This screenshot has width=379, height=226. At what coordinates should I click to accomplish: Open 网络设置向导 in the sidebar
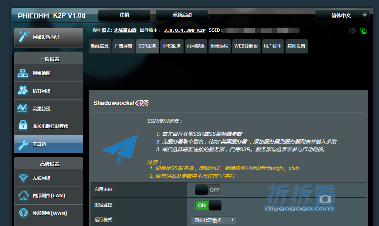[48, 38]
